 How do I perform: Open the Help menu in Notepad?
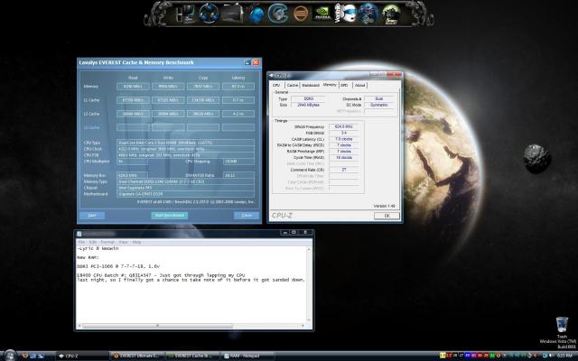[136, 242]
